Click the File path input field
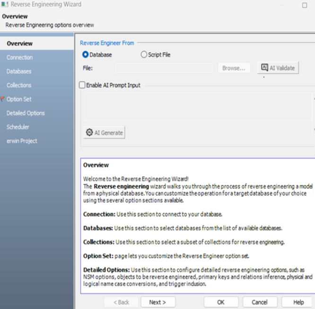The image size is (315, 309). click(x=164, y=68)
